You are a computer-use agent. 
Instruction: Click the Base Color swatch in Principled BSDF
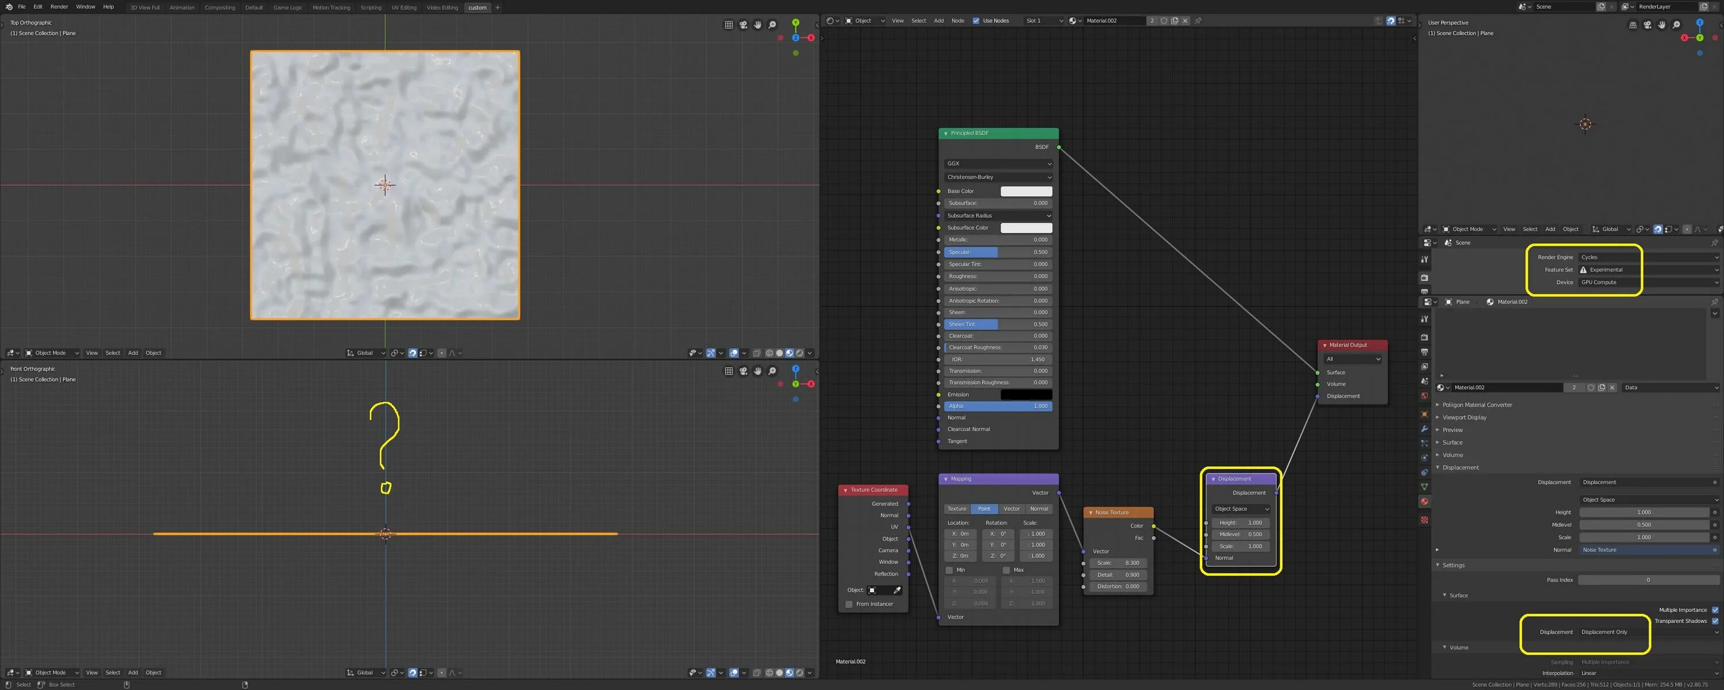[1026, 191]
